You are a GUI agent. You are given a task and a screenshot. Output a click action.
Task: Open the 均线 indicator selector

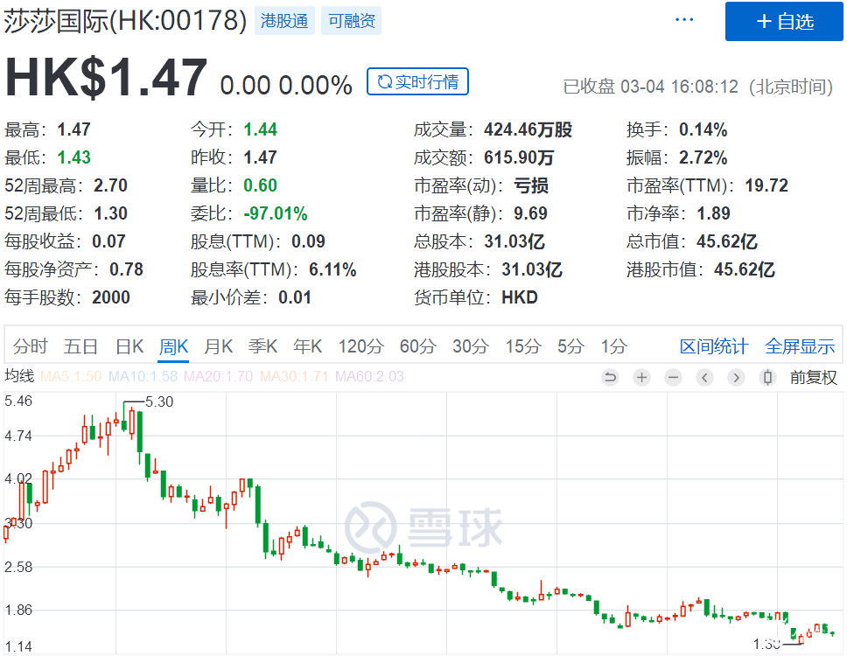[19, 377]
